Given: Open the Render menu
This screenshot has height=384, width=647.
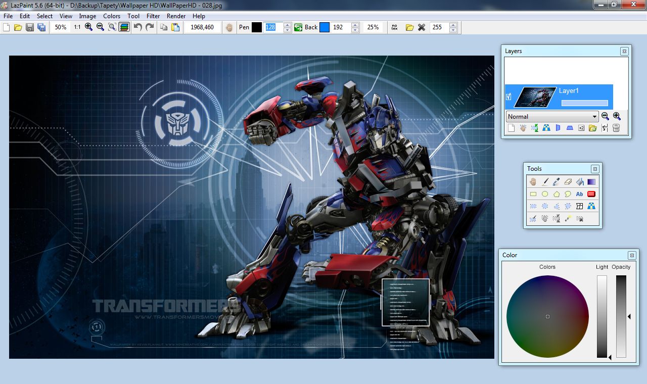Looking at the screenshot, I should (176, 16).
